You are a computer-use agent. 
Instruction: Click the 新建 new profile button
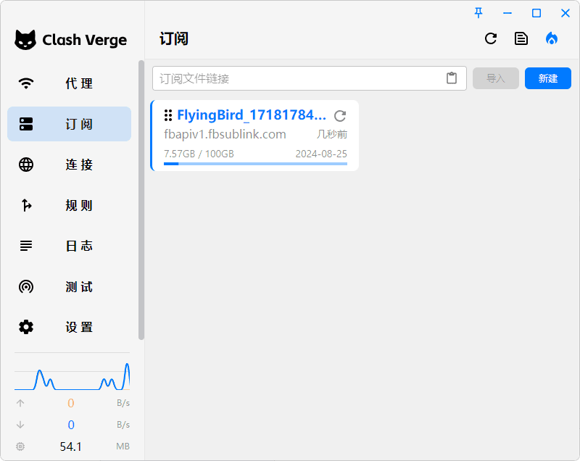click(548, 78)
